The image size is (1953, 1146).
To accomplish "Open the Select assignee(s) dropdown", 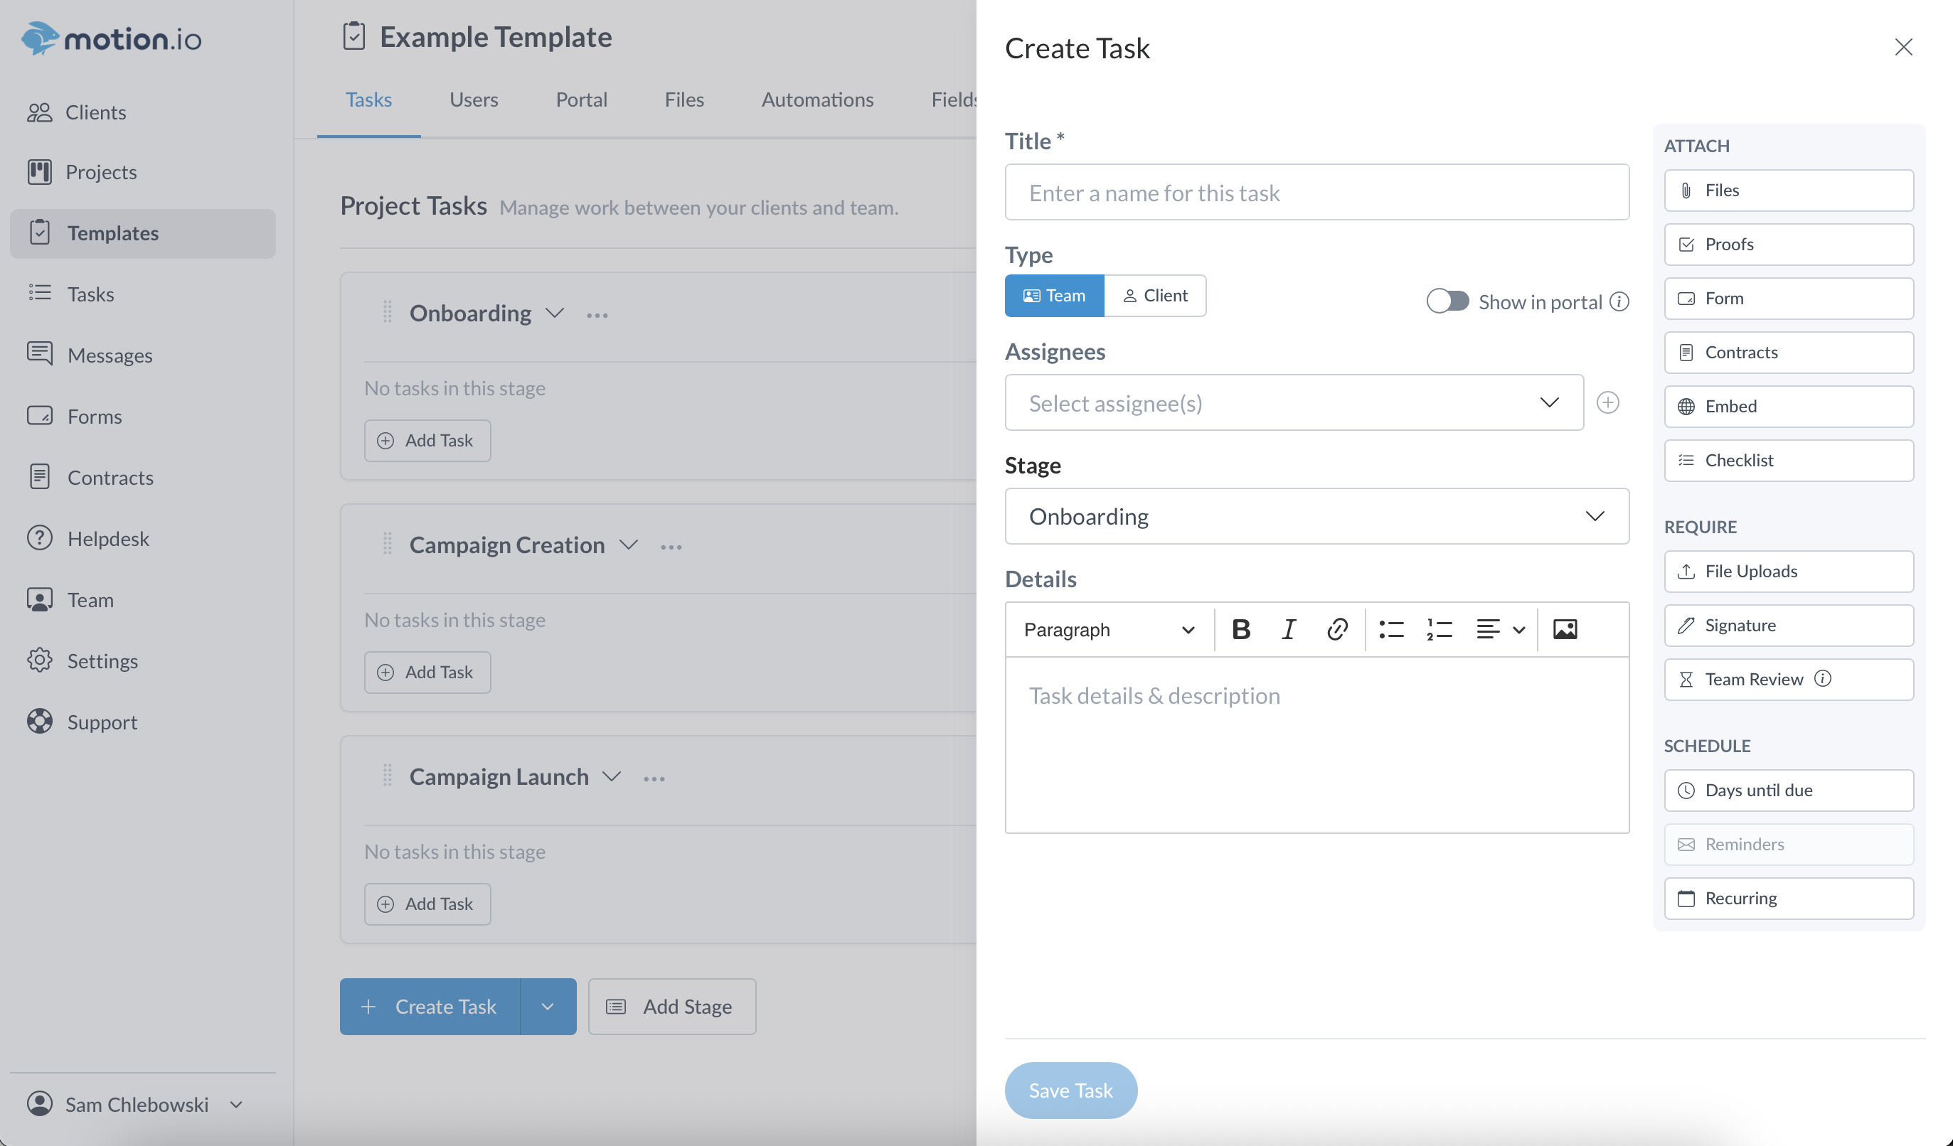I will click(x=1294, y=402).
